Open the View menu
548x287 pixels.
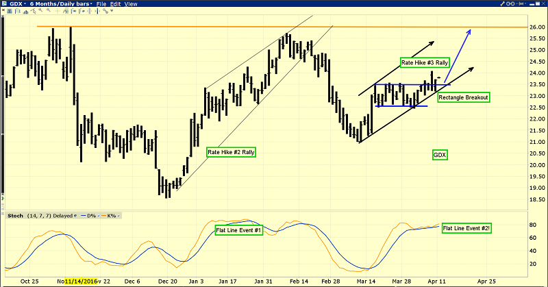pyautogui.click(x=131, y=4)
